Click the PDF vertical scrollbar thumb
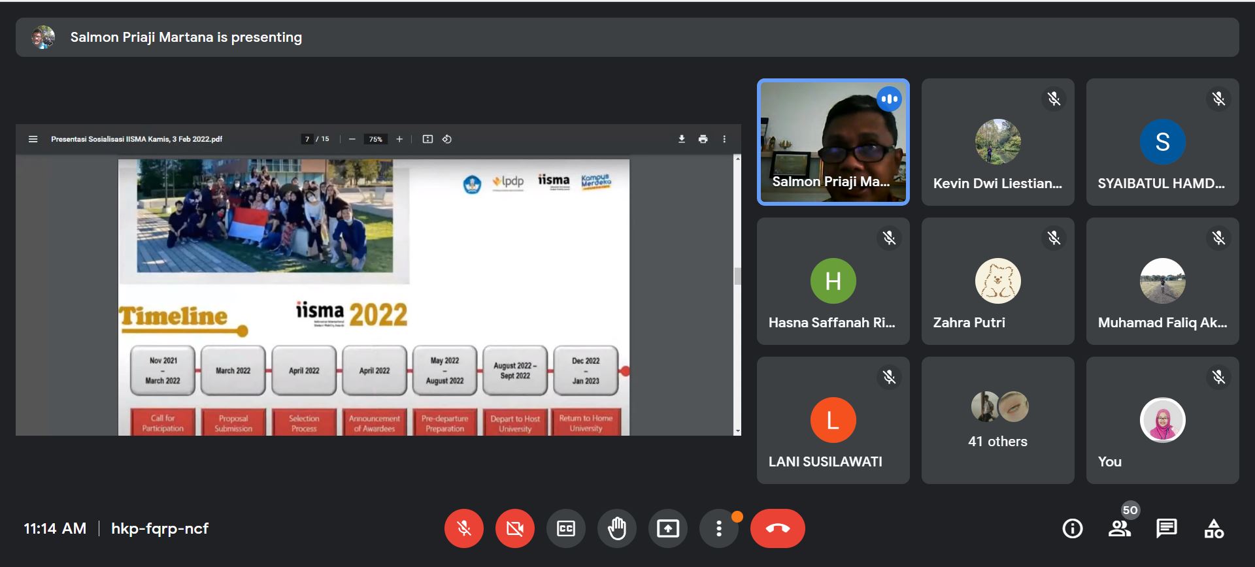 pyautogui.click(x=737, y=276)
